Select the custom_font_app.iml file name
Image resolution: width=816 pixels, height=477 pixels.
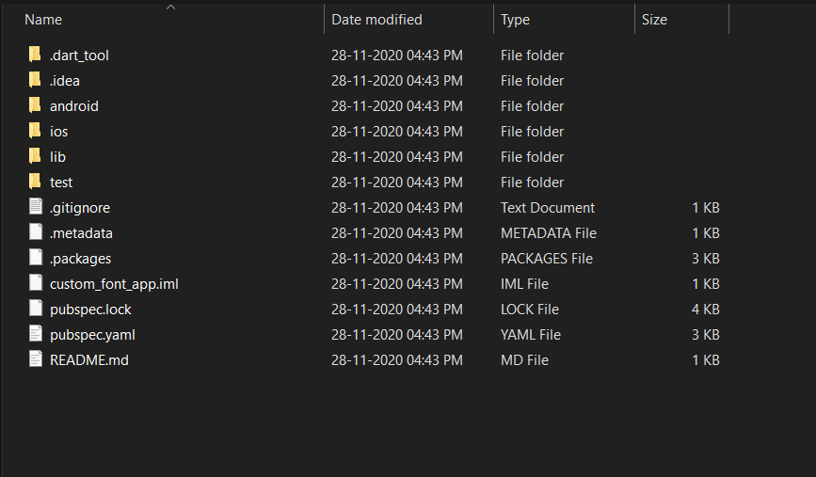click(x=114, y=284)
